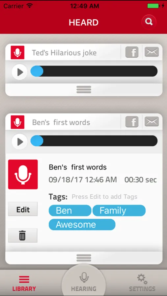Image resolution: width=167 pixels, height=296 pixels.
Task: Seek within Ted's Hilarious joke playback bar
Action: point(94,71)
